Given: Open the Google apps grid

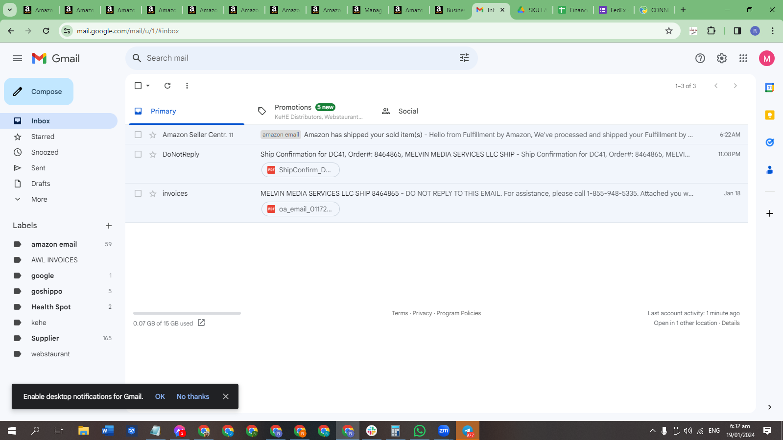Looking at the screenshot, I should 743,58.
